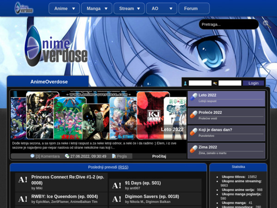Open the [3] Komentara comments link
Image resolution: width=277 pixels, height=208 pixels.
(48, 156)
